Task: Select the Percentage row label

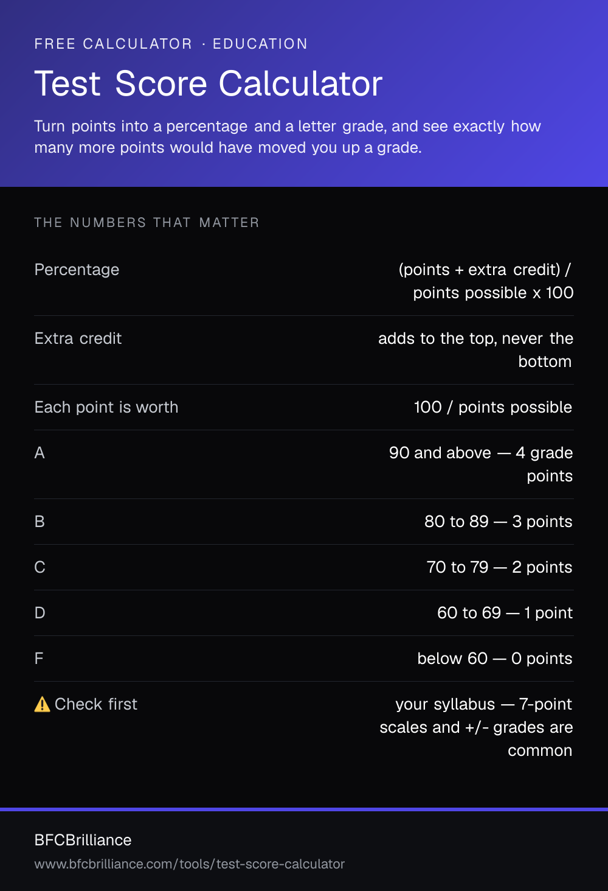Action: 77,270
